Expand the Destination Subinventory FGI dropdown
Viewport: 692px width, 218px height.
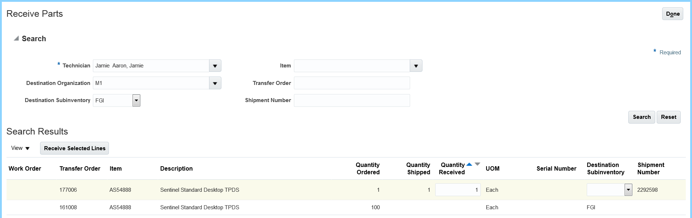[136, 101]
